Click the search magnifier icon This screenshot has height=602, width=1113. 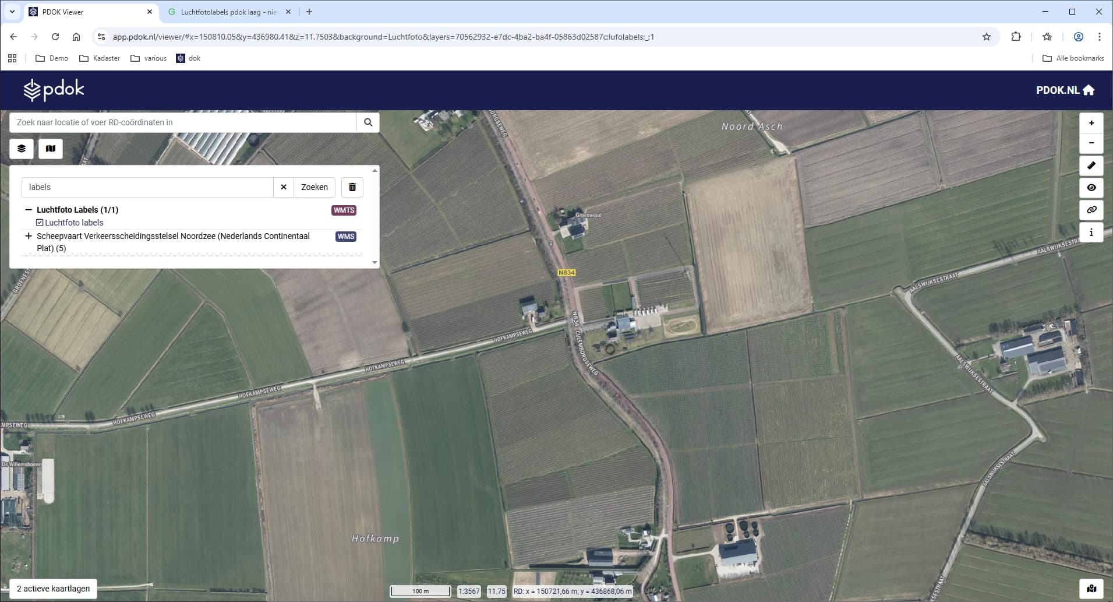coord(368,122)
